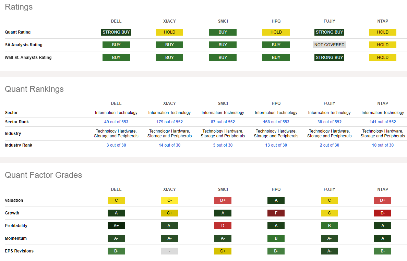407x261 pixels.
Task: Open FUJIY sector rank 38 out of 552
Action: (330, 122)
